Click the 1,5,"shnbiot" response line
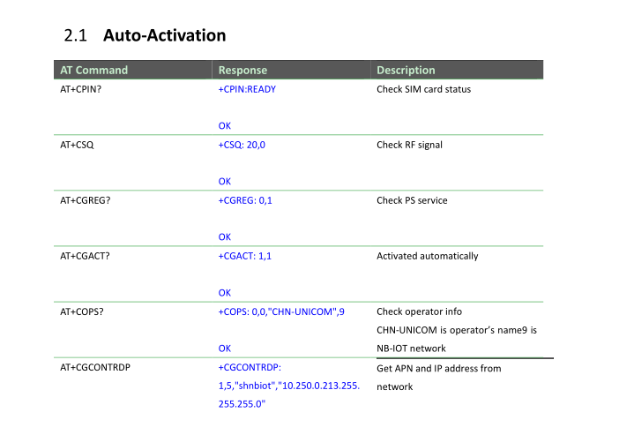Image resolution: width=634 pixels, height=435 pixels. [x=288, y=386]
